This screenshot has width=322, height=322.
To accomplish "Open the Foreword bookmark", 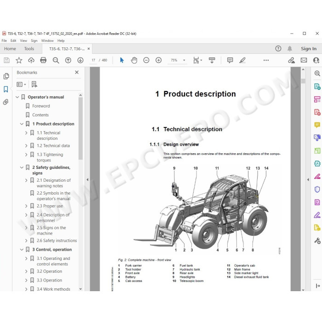I will [x=41, y=106].
